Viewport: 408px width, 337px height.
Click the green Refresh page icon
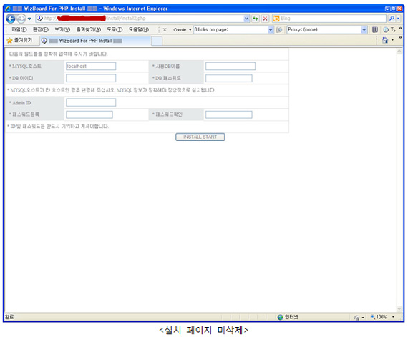tap(256, 19)
